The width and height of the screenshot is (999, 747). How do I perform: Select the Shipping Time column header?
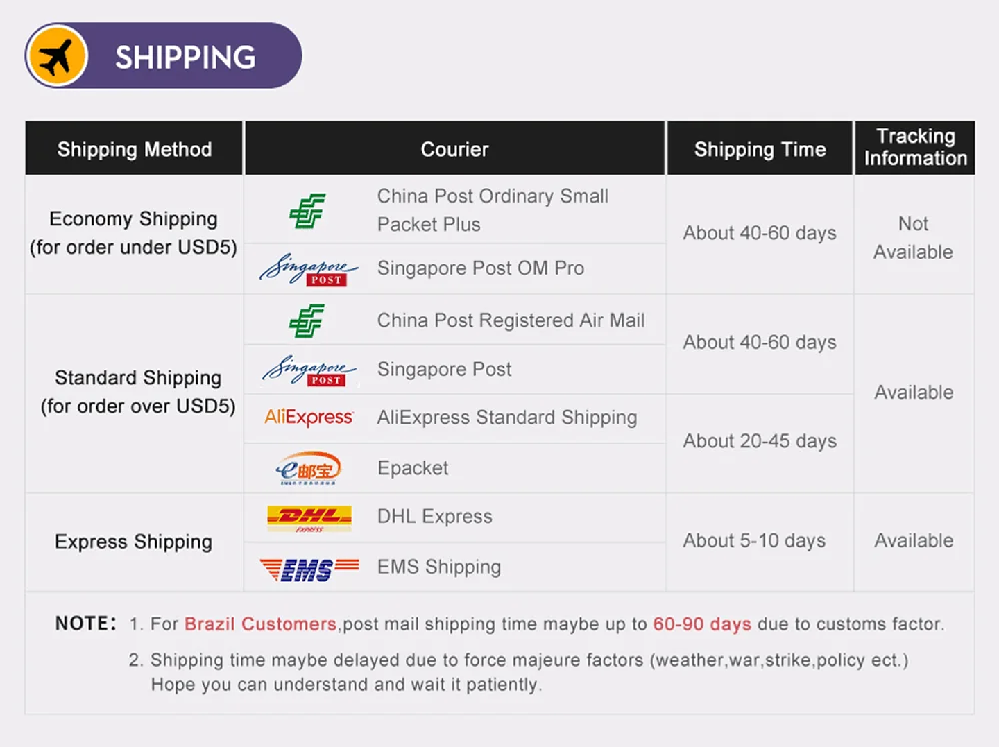click(760, 149)
